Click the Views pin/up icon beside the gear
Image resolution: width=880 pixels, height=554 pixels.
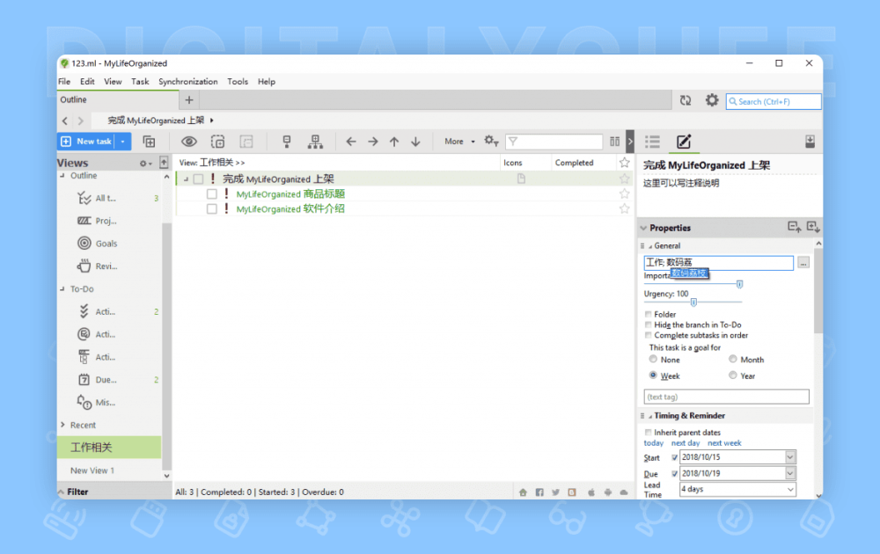click(x=164, y=163)
